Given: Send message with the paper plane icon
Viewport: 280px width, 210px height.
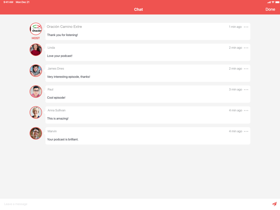Looking at the screenshot, I should pos(274,204).
